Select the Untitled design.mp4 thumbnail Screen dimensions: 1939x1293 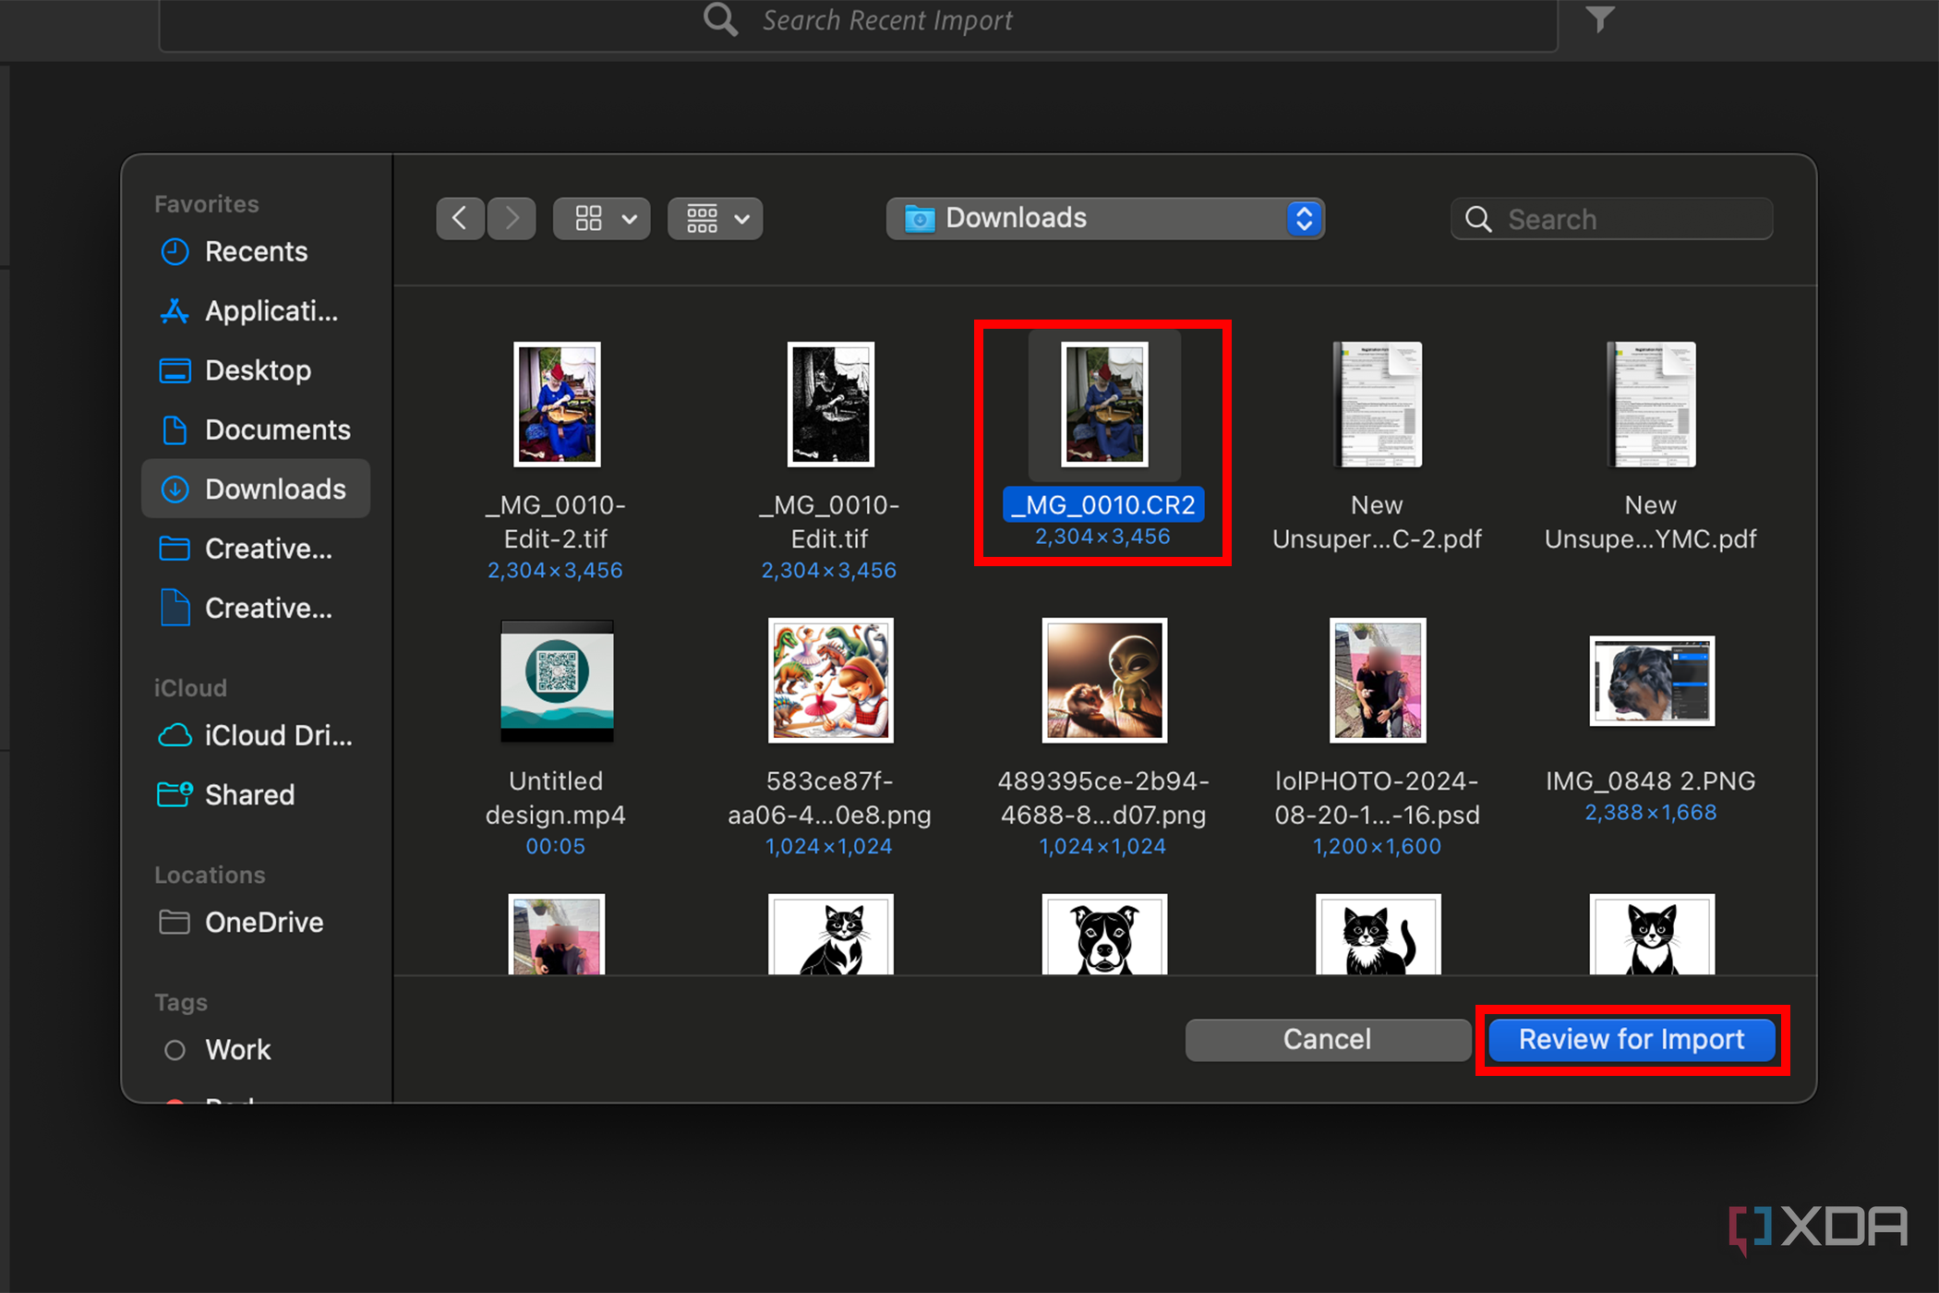click(556, 681)
